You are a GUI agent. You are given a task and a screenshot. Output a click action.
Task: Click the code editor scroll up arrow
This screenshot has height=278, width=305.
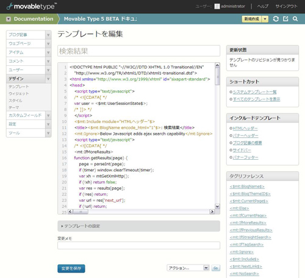tap(217, 65)
